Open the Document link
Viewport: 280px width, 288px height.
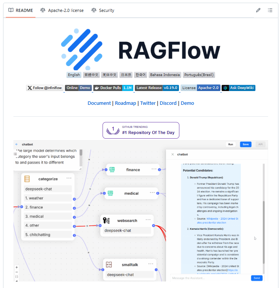99,103
